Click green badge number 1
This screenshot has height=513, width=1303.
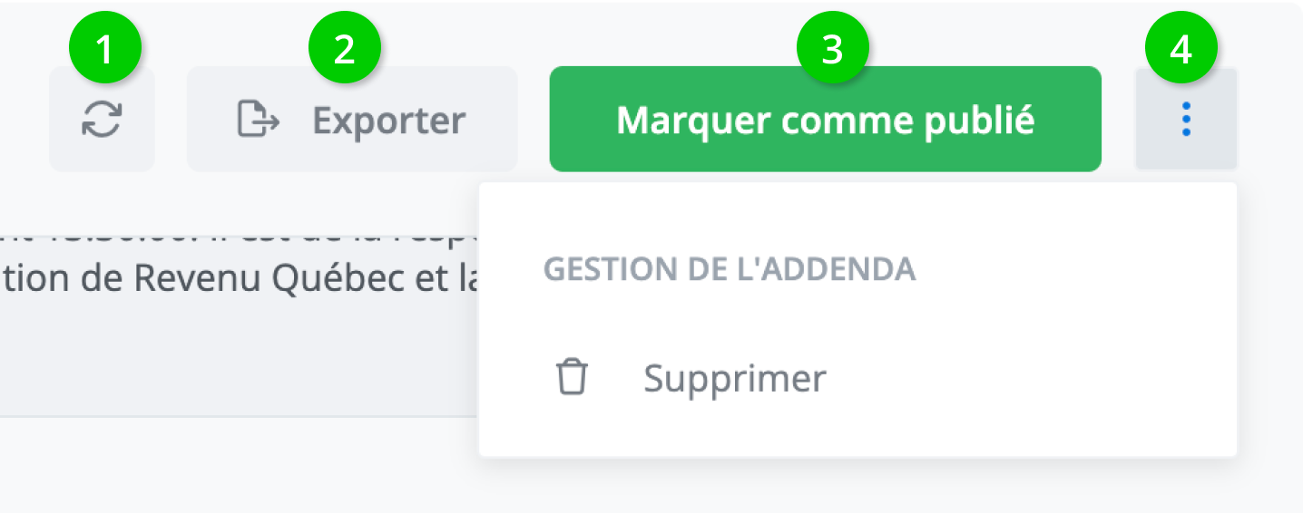[106, 50]
